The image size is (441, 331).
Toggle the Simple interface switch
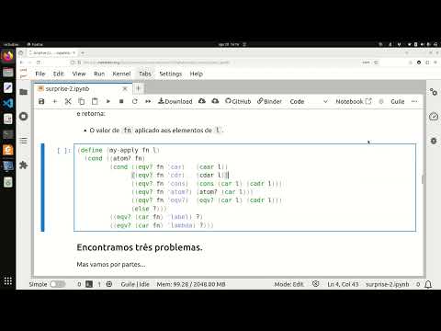[58, 284]
